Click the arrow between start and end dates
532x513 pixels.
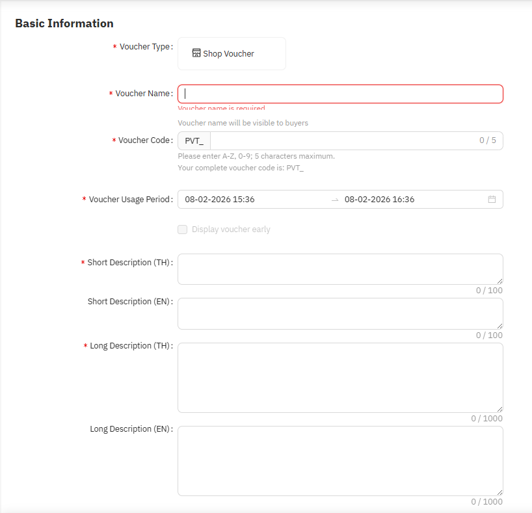(x=335, y=200)
